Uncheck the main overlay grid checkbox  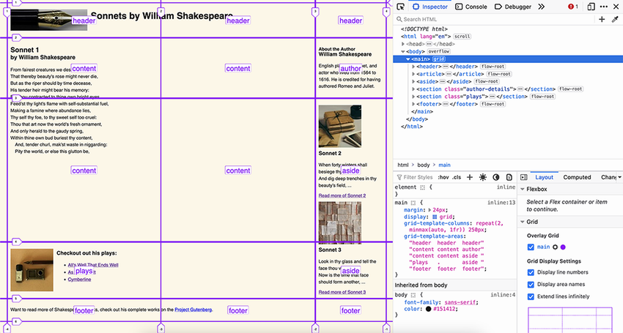(531, 247)
